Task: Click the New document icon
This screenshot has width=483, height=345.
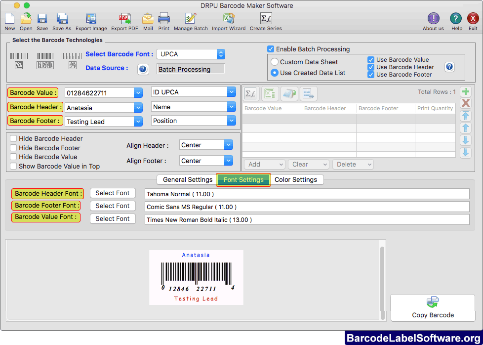Action: tap(9, 19)
